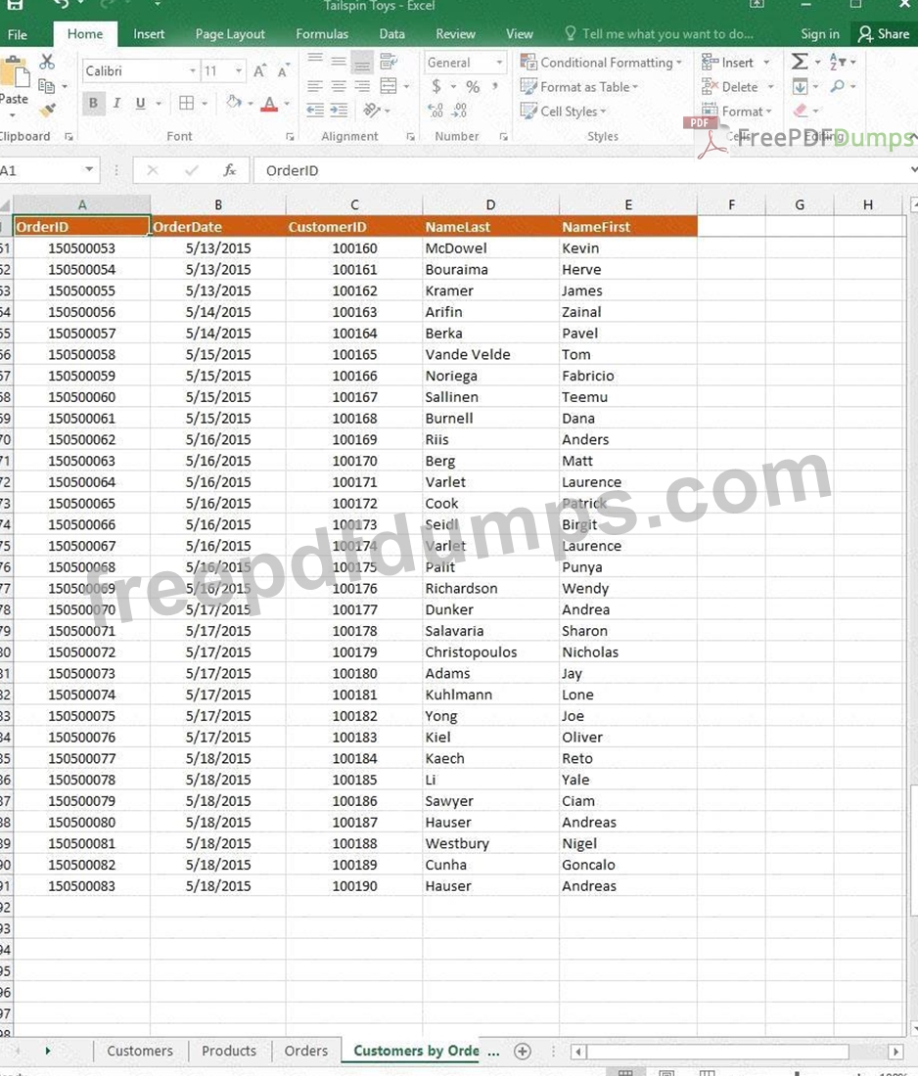918x1076 pixels.
Task: Click the Paste clipboard icon
Action: (x=14, y=72)
